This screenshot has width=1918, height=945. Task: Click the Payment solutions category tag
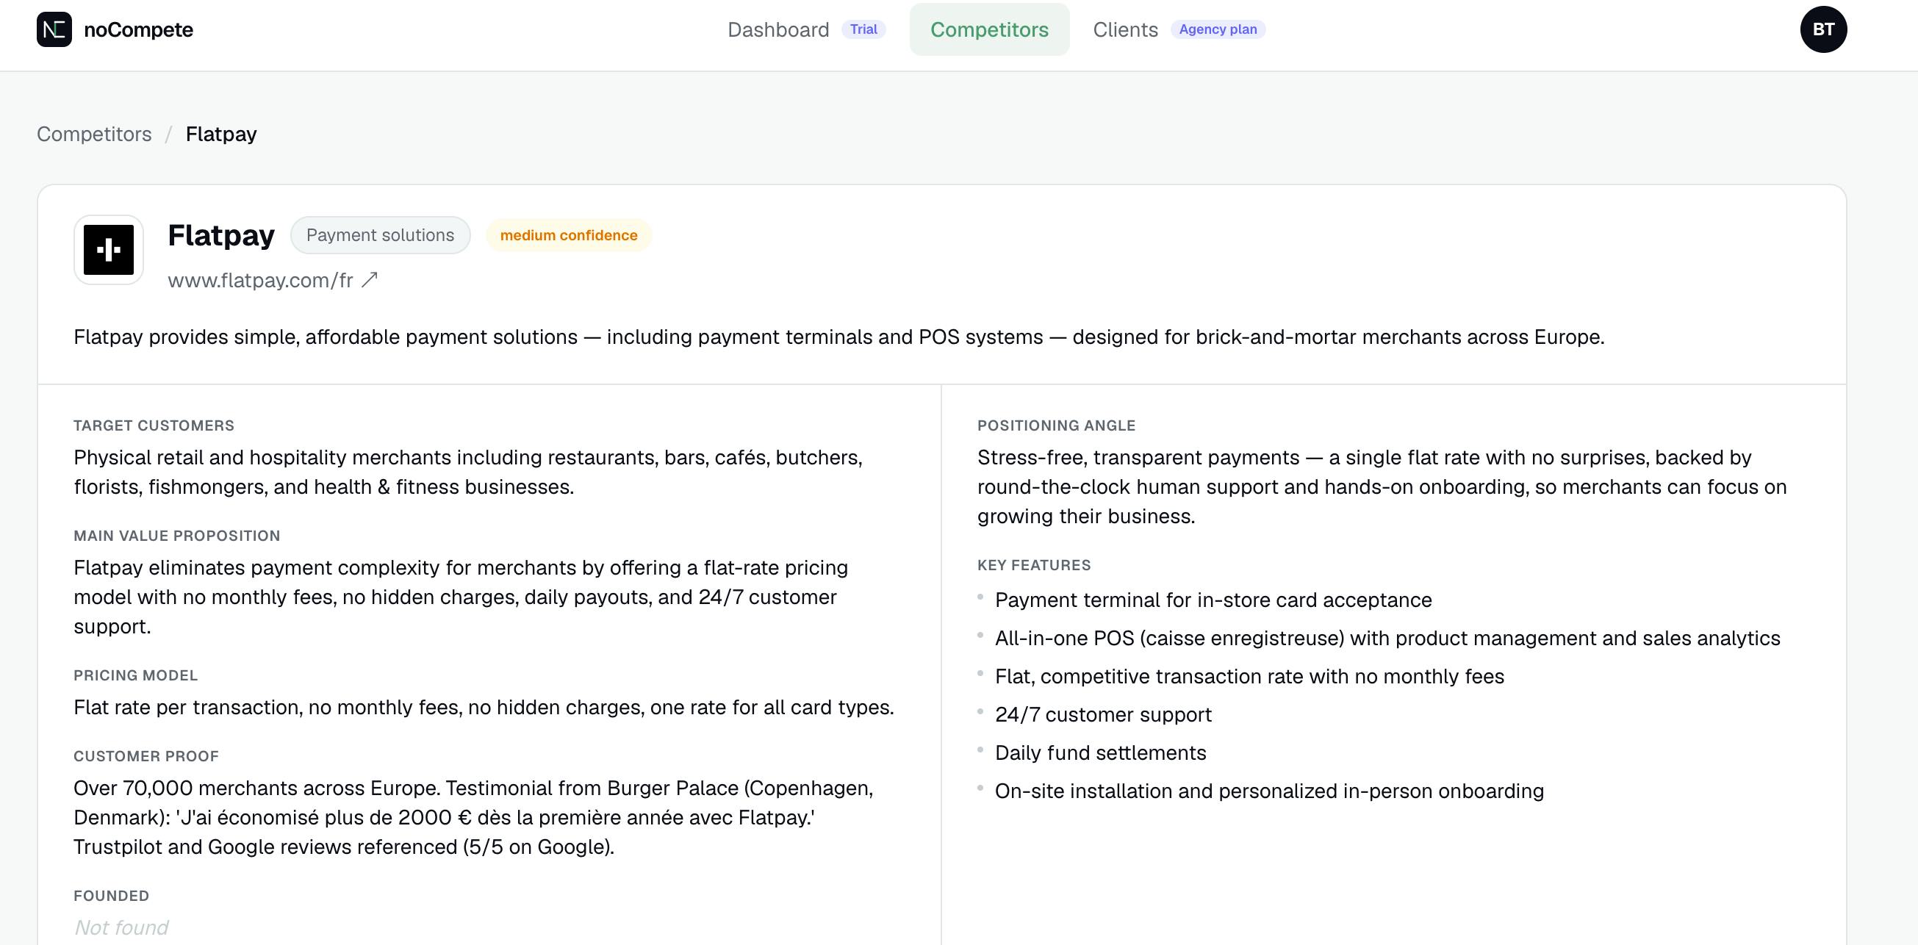[x=381, y=235]
